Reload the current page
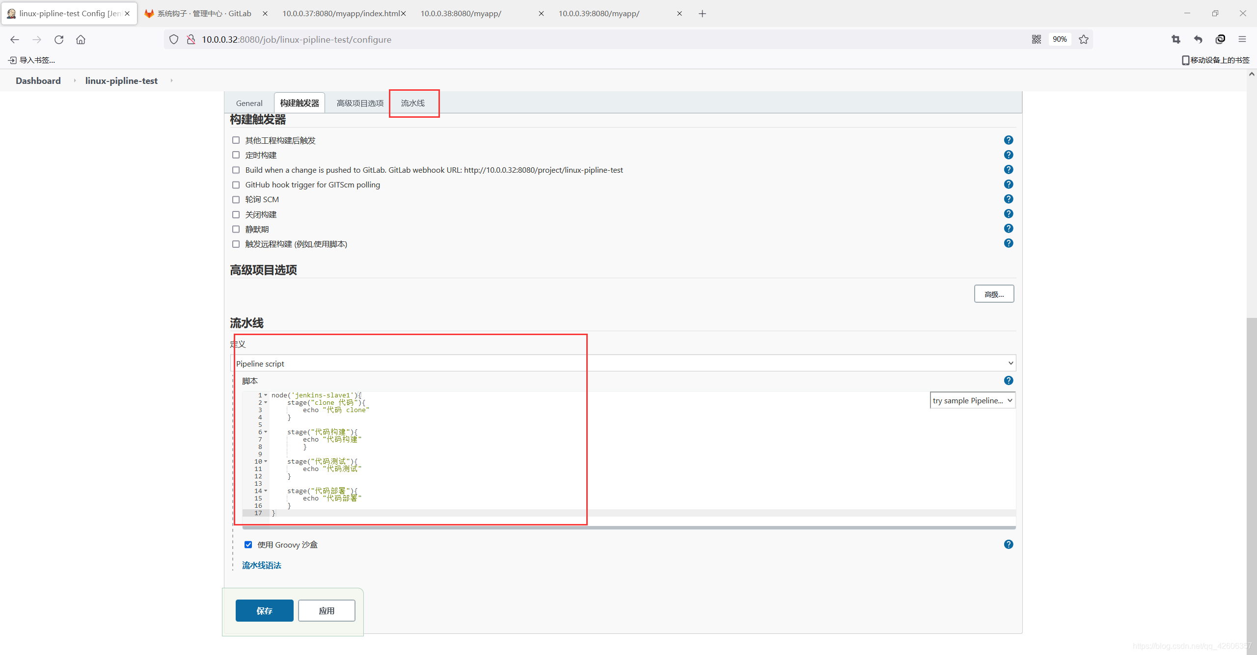Viewport: 1257px width, 655px height. coord(59,40)
